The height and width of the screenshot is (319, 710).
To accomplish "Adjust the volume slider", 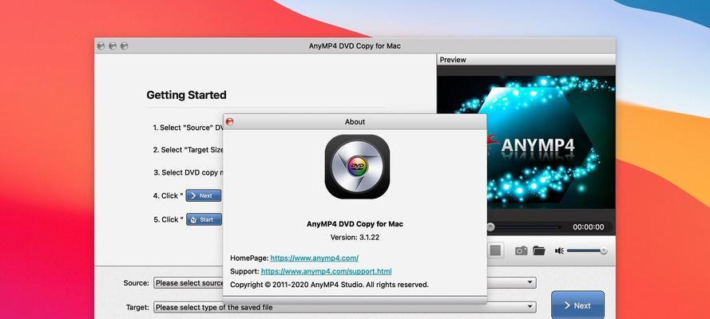I will (x=587, y=250).
